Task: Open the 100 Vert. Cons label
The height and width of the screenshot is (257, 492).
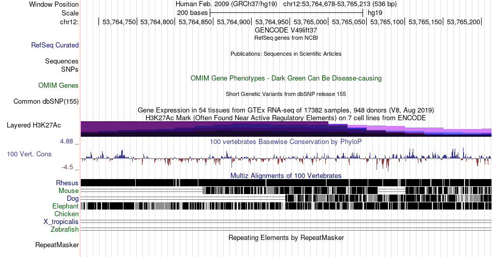Action: point(29,154)
